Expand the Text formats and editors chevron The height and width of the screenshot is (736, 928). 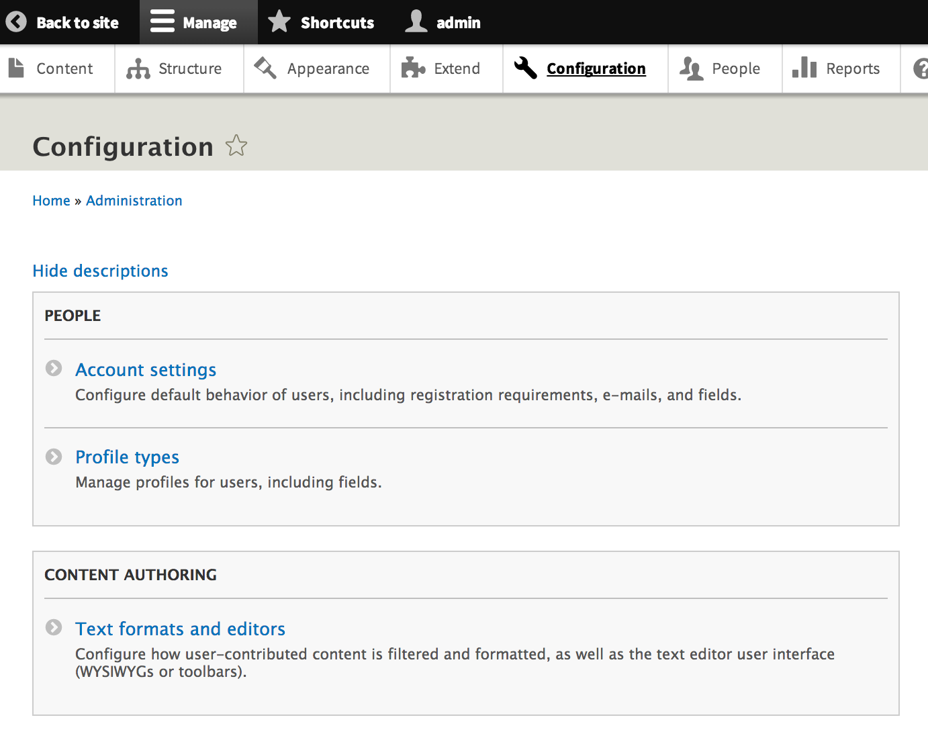click(53, 627)
